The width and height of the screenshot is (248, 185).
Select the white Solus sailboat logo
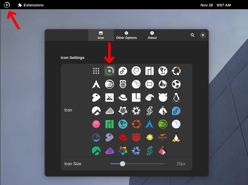point(163,84)
